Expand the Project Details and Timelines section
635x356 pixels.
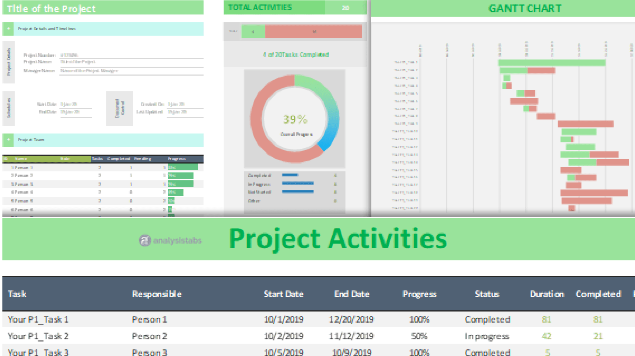click(8, 28)
